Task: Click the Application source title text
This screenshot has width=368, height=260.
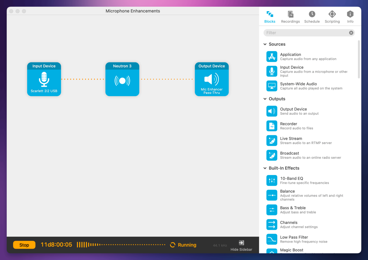Action: tap(290, 54)
